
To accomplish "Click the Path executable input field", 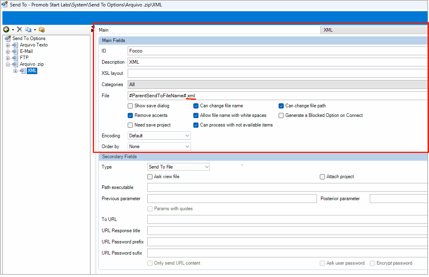I will pyautogui.click(x=287, y=187).
